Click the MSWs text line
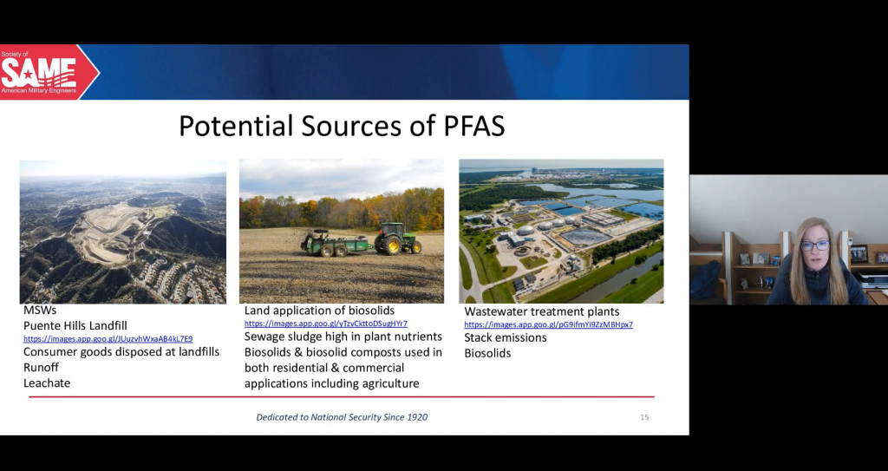 [40, 311]
